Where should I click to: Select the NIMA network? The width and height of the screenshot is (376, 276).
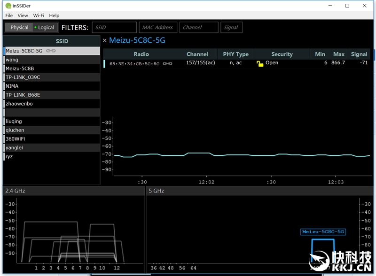point(52,86)
